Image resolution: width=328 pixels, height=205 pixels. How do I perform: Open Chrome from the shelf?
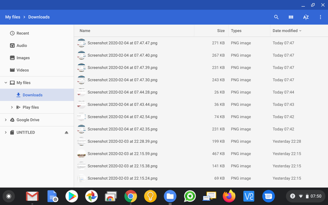pyautogui.click(x=131, y=196)
